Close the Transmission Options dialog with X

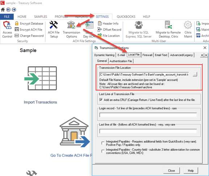point(205,48)
